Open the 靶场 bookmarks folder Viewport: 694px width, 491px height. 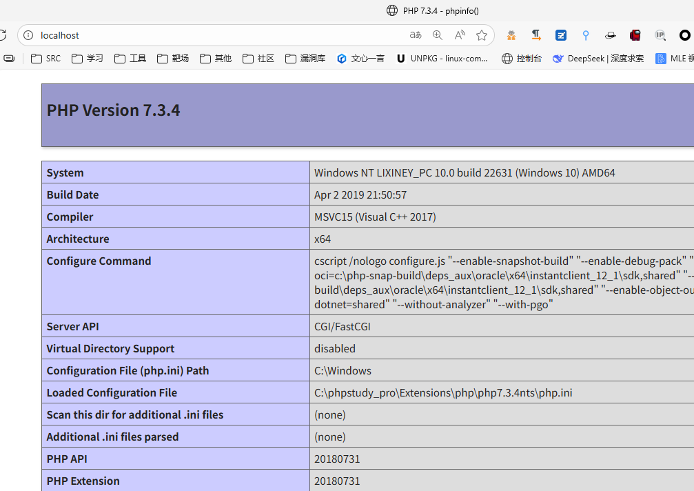(173, 59)
